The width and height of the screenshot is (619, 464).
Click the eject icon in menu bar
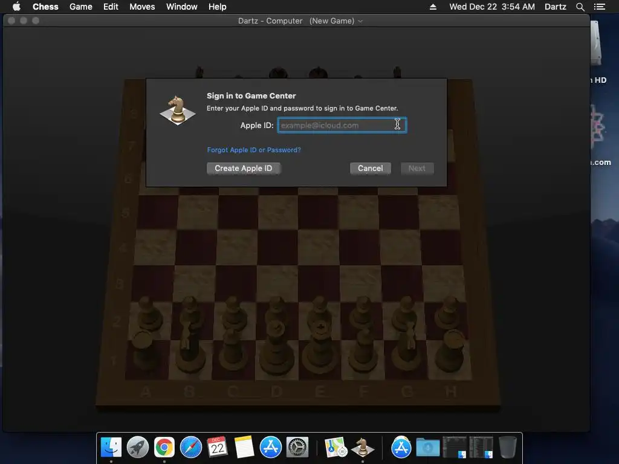[x=433, y=7]
